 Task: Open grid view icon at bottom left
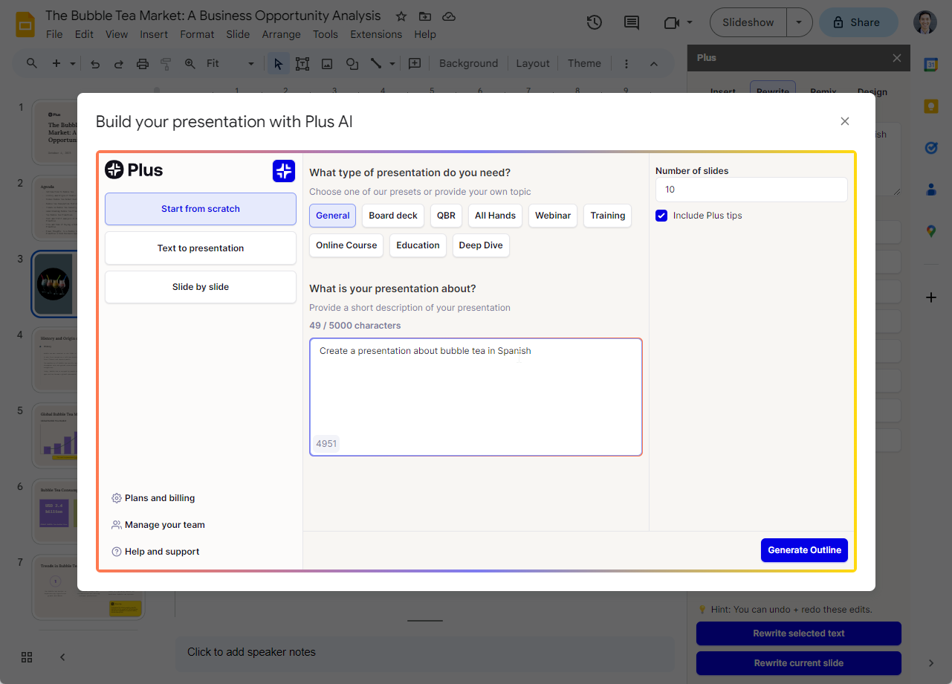tap(27, 657)
